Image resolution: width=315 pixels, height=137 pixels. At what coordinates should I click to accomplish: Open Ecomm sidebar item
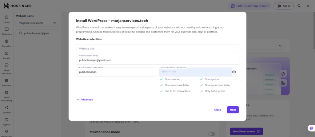(x=7, y=109)
